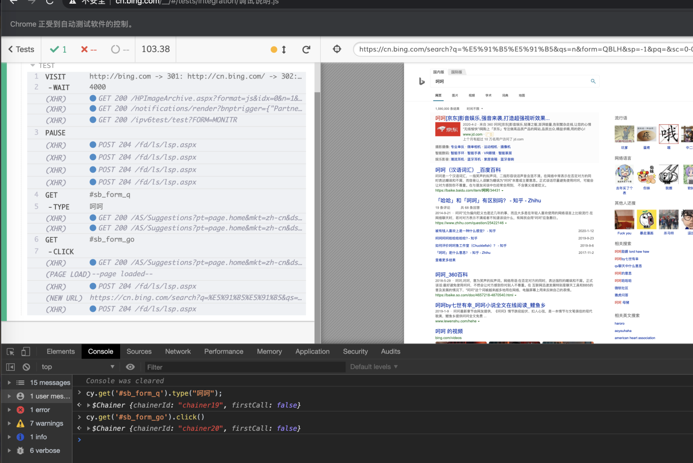
Task: Open the 呵呵_360百科 result link
Action: tap(451, 275)
